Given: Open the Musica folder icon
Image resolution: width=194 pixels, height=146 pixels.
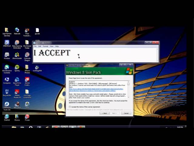Looking at the screenshot, I should (x=17, y=117).
